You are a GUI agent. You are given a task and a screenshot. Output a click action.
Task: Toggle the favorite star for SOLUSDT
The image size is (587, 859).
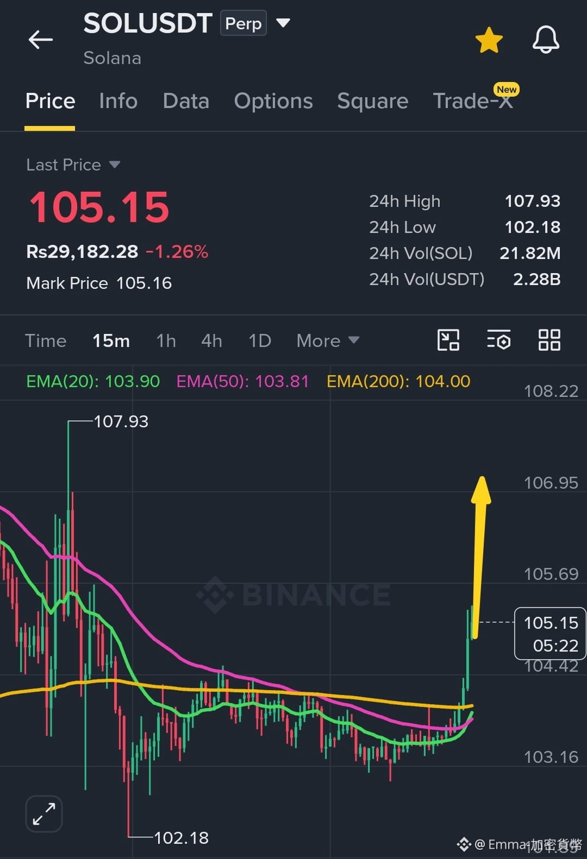tap(489, 40)
